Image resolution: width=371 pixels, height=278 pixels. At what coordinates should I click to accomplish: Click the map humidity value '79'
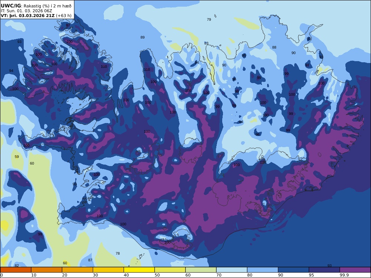click(209, 20)
